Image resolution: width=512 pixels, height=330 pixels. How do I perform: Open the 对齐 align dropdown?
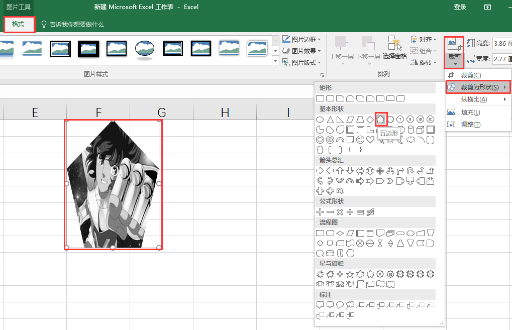click(423, 40)
